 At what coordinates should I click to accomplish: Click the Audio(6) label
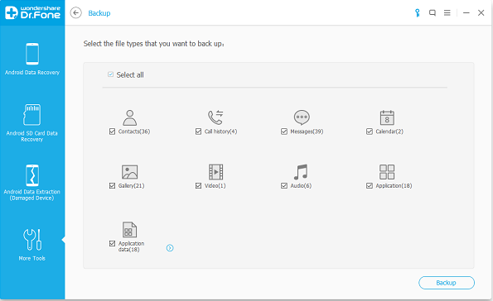click(x=301, y=186)
